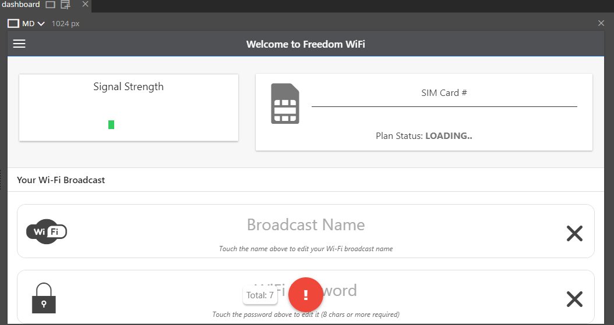Click the green signal strength bar
Image resolution: width=614 pixels, height=325 pixels.
click(x=111, y=124)
